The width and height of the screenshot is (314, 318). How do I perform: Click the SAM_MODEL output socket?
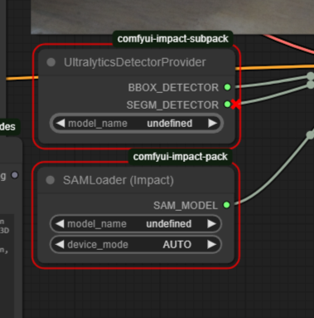pyautogui.click(x=226, y=205)
